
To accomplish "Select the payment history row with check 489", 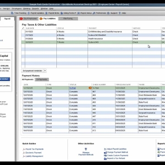I will click(x=94, y=99).
